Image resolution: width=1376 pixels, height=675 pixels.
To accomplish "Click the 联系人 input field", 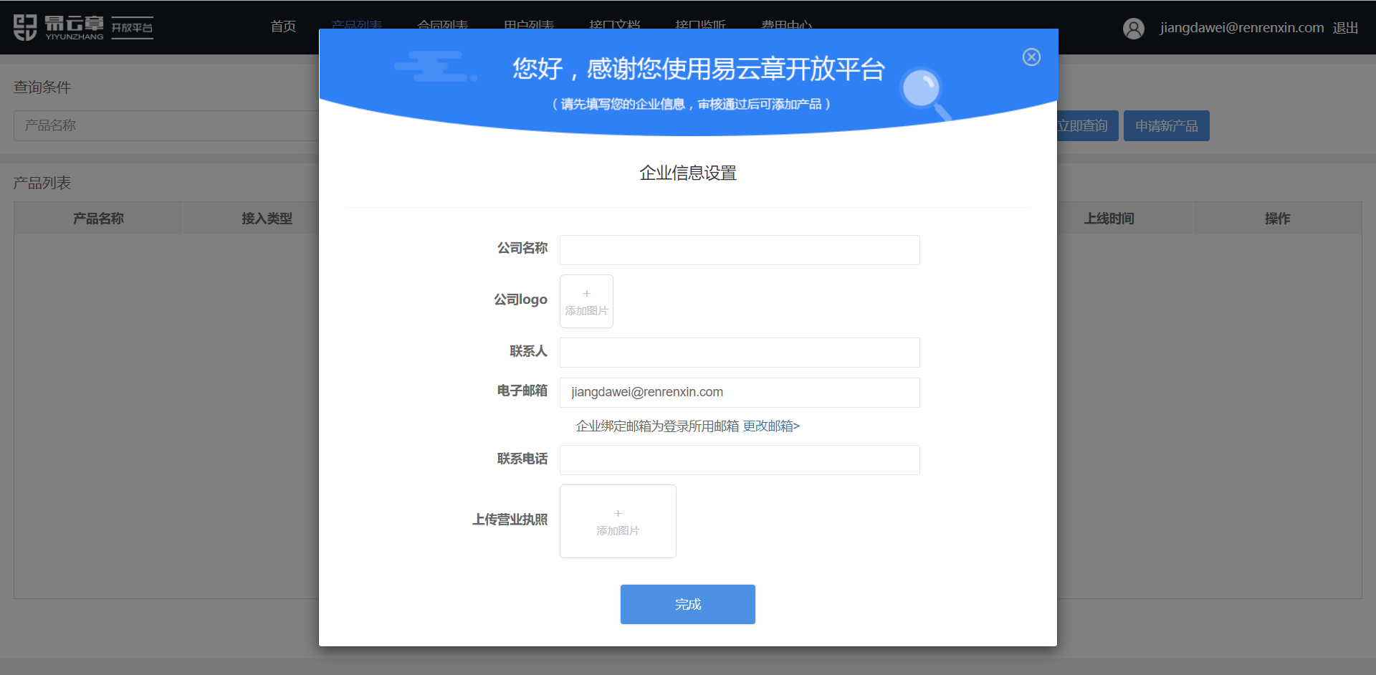I will tap(740, 353).
